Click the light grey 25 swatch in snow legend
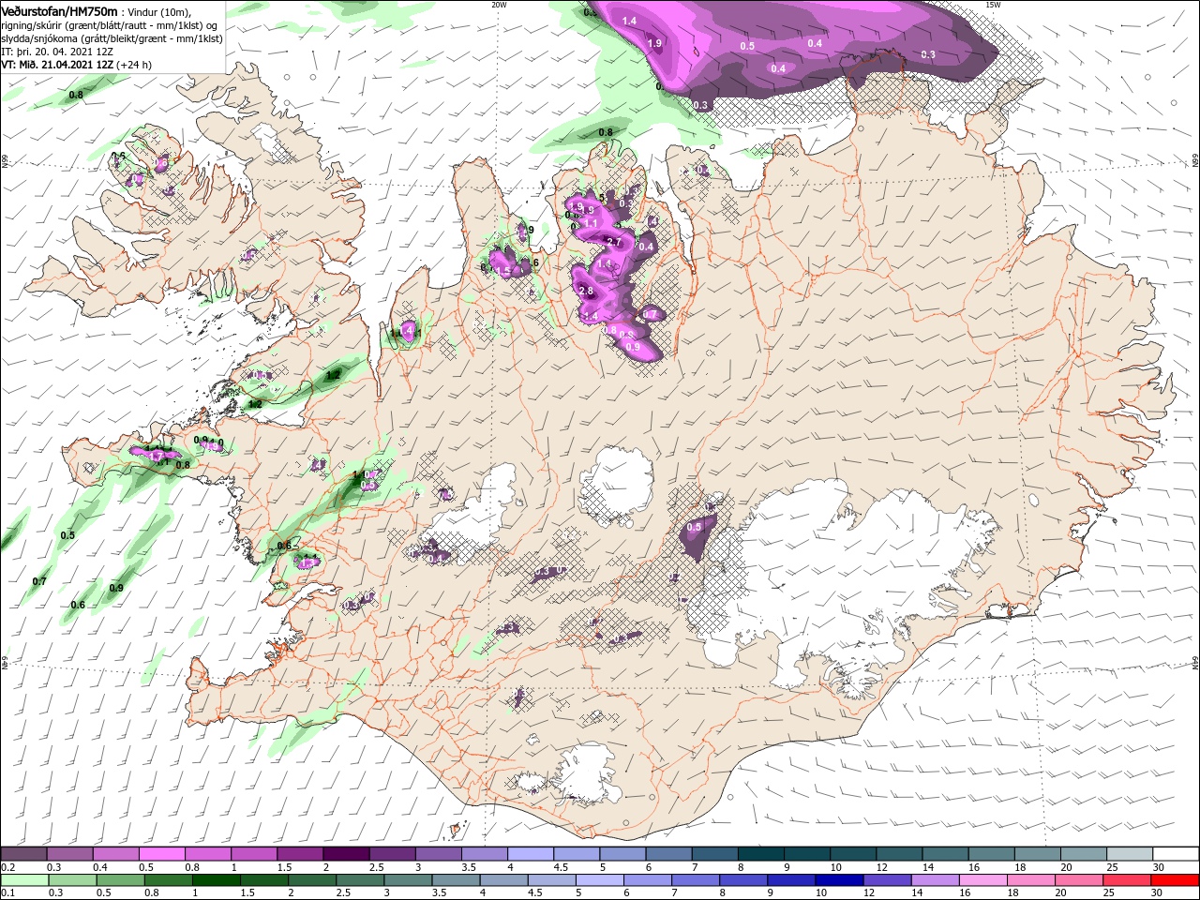Viewport: 1200px width, 900px height. point(1130,854)
